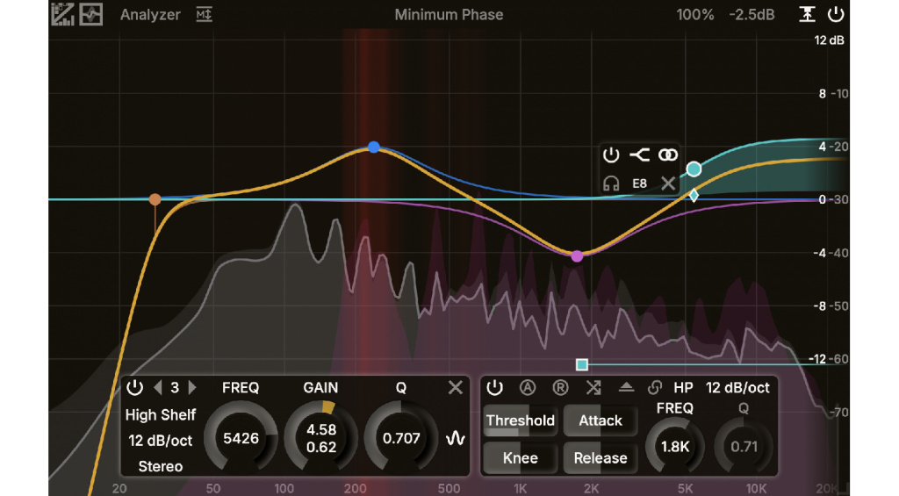This screenshot has width=899, height=496.
Task: Open the spectrum grid view icon
Action: tap(62, 14)
